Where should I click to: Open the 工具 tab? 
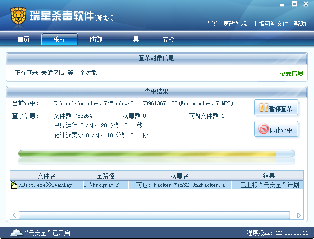[x=133, y=39]
